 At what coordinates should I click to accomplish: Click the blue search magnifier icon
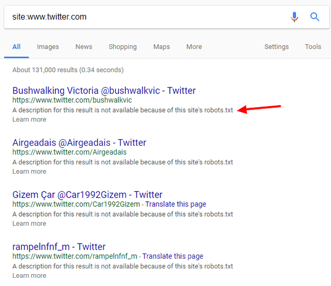pos(314,17)
